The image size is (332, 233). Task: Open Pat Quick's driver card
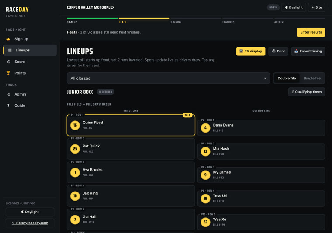[131, 149]
